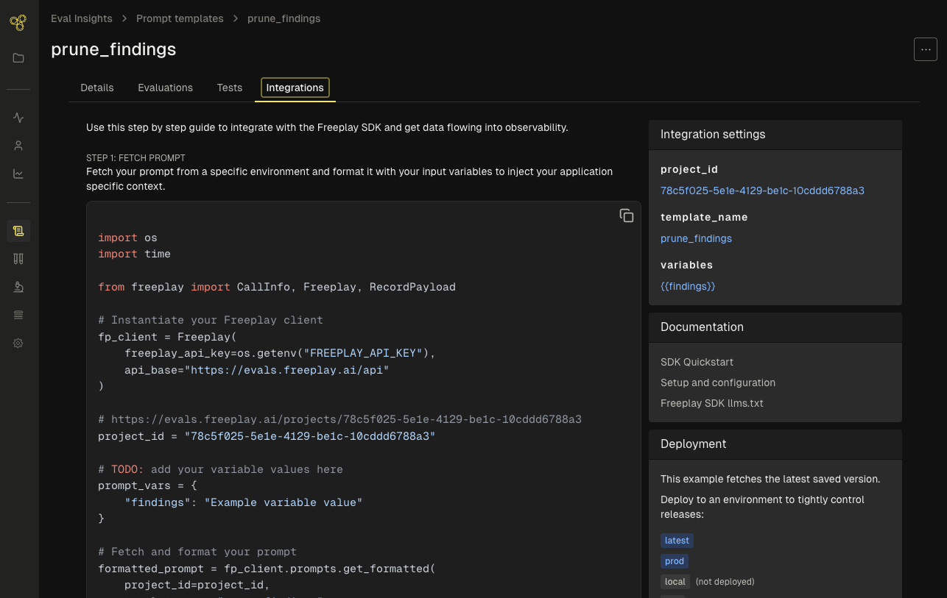Open the settings gear icon
This screenshot has width=947, height=598.
click(18, 343)
